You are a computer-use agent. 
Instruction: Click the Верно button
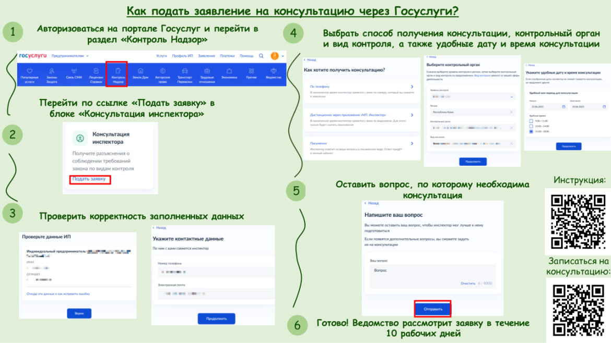(79, 313)
